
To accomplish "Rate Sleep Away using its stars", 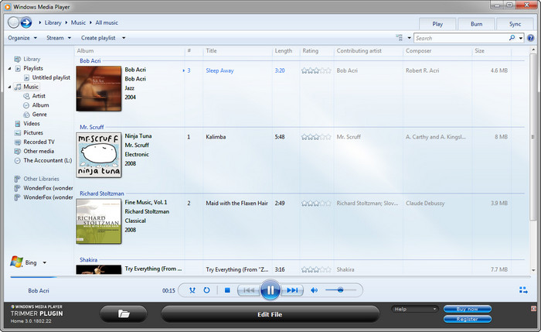I will click(x=316, y=70).
